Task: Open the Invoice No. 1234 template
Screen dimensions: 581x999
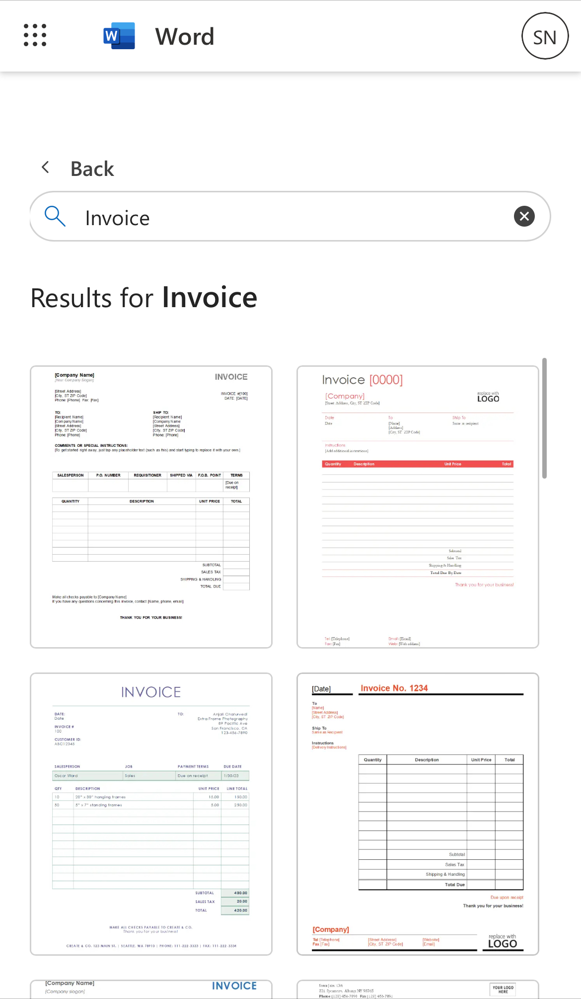Action: 418,814
